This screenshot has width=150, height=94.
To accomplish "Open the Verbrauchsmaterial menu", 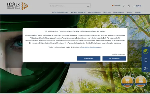I will point(78,12).
